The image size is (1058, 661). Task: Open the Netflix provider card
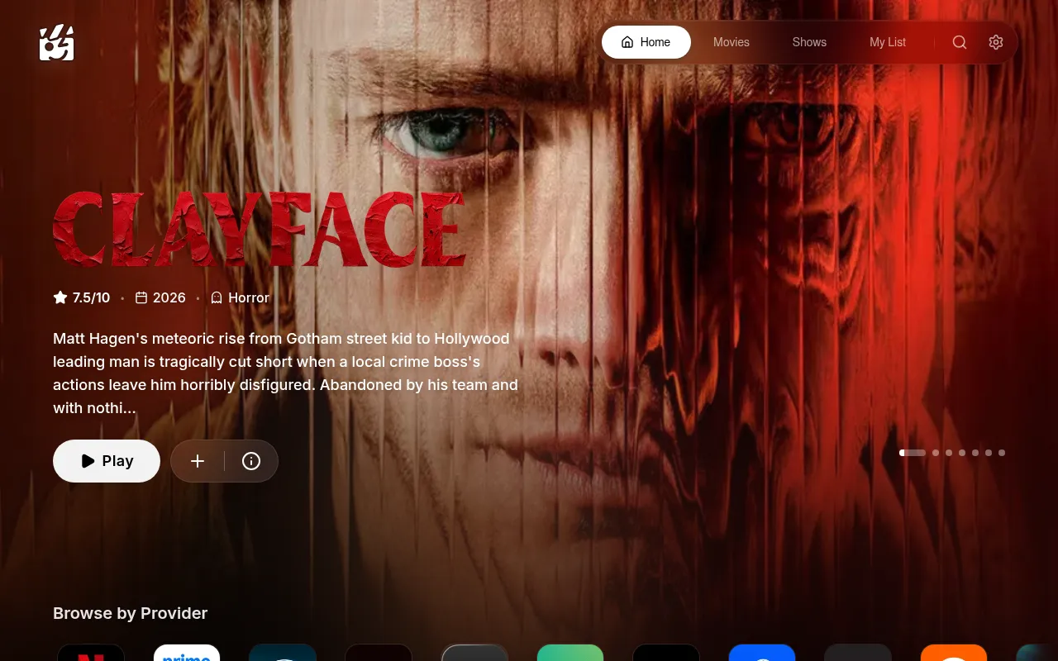91,653
